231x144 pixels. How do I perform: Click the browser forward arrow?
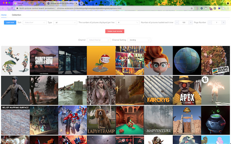click(x=7, y=8)
